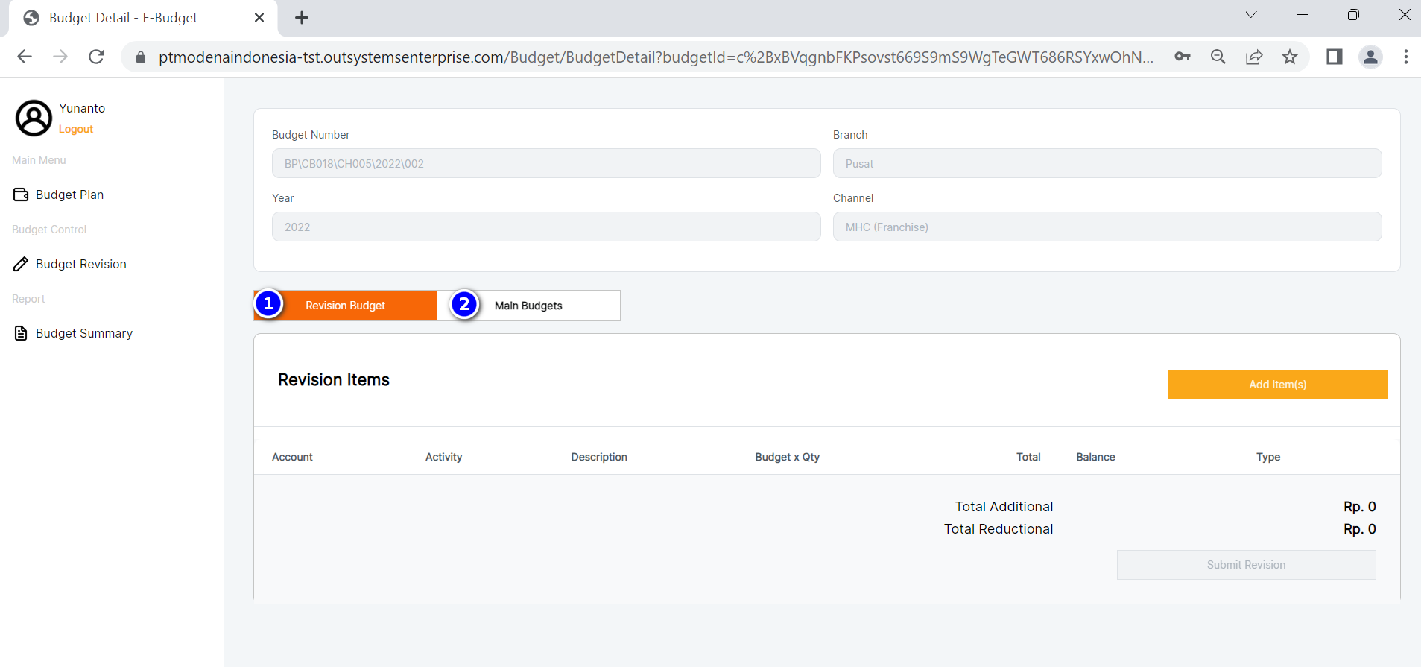1421x667 pixels.
Task: Switch to the Main Budgets tab
Action: [x=528, y=306]
